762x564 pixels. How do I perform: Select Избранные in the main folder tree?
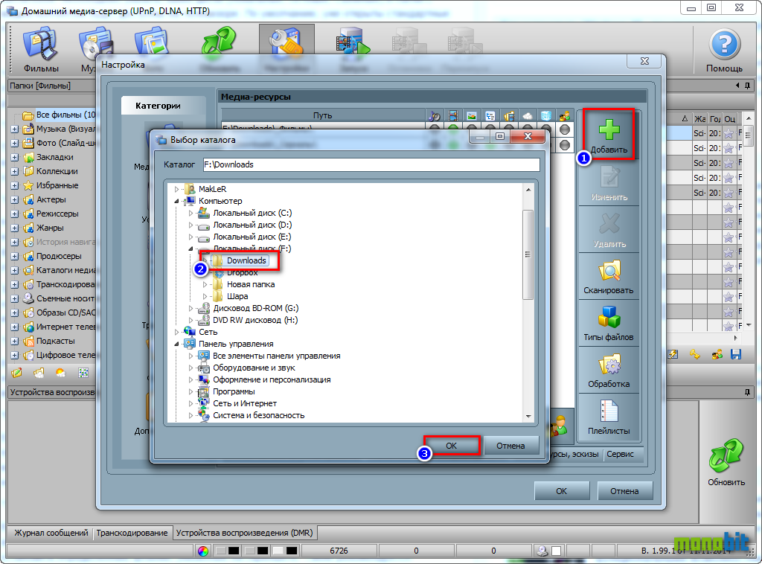pyautogui.click(x=57, y=185)
